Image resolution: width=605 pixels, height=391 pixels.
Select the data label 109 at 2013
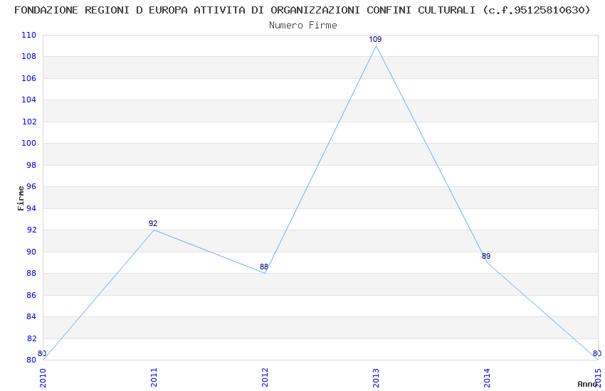[375, 39]
